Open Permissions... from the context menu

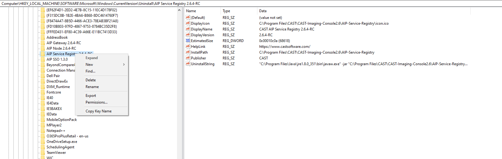tap(102, 102)
